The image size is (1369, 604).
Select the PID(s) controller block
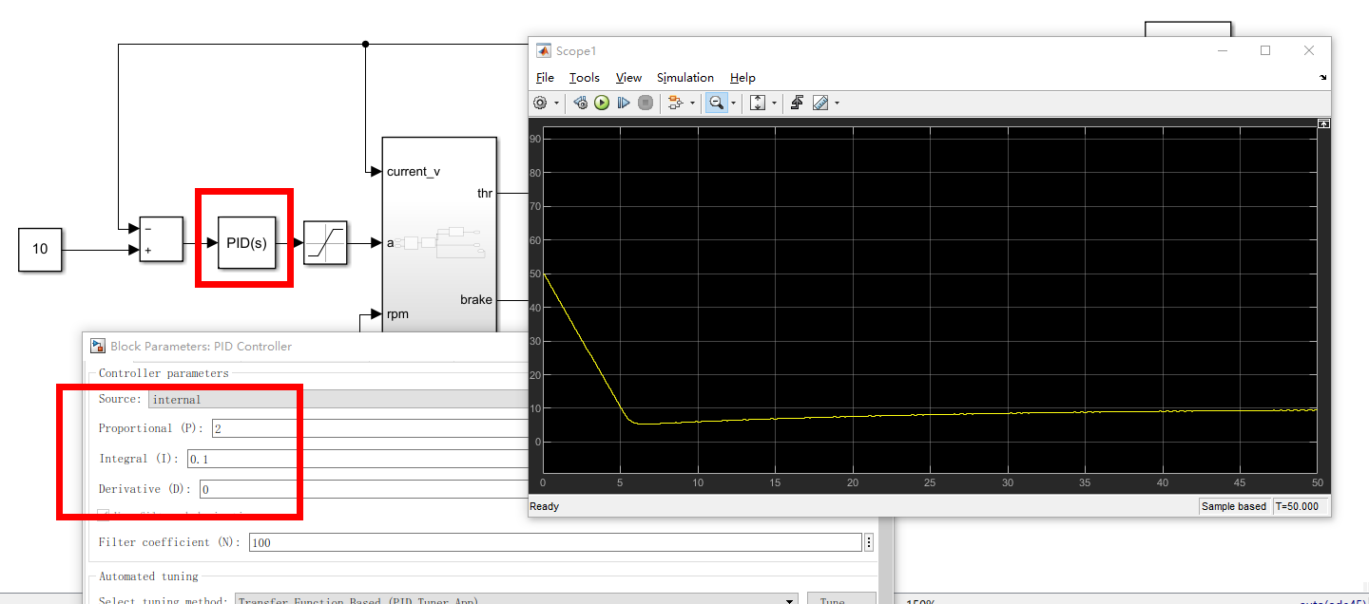(246, 243)
